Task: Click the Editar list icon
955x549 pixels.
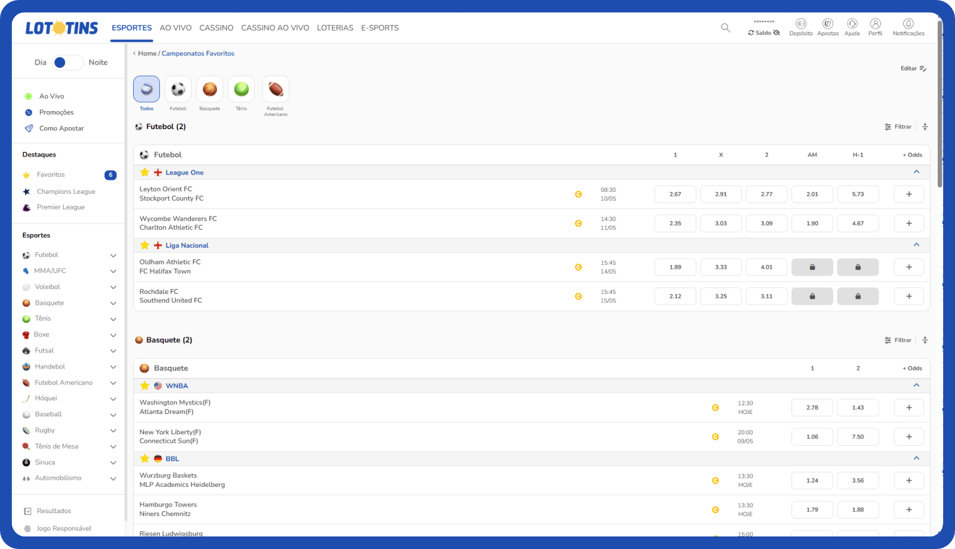Action: click(x=923, y=69)
